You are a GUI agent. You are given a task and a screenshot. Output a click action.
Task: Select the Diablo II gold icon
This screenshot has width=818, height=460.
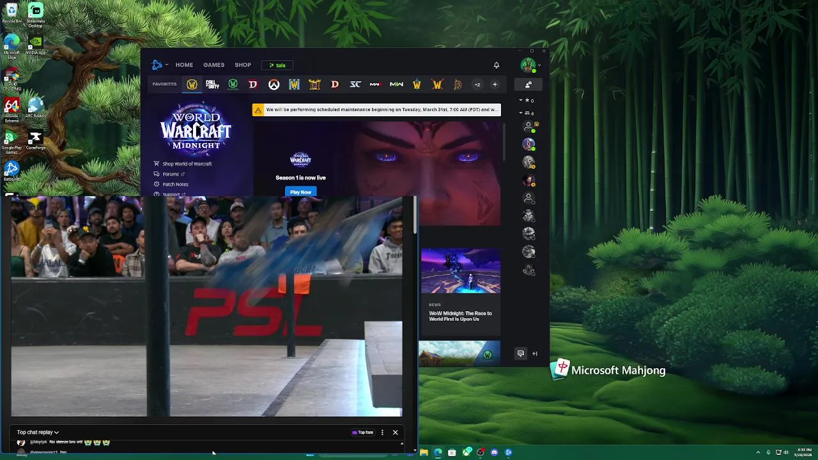(314, 84)
